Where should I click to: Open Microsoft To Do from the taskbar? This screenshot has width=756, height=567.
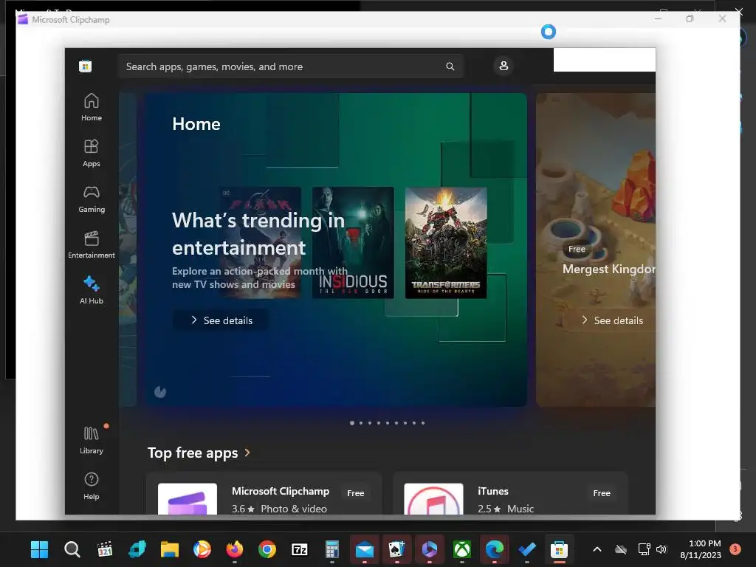[x=527, y=549]
